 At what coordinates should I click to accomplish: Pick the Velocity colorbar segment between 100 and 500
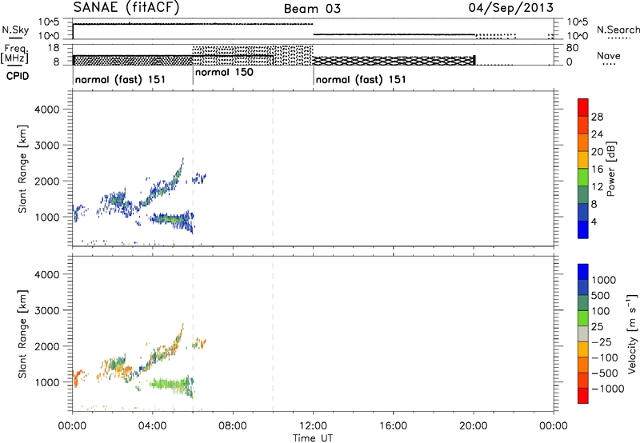pos(583,303)
